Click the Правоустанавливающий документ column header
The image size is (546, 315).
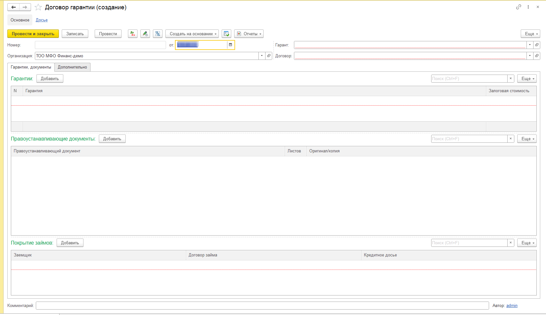click(148, 151)
